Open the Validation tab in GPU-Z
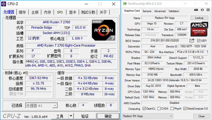Screen dimensions: 212x120 click(174, 11)
